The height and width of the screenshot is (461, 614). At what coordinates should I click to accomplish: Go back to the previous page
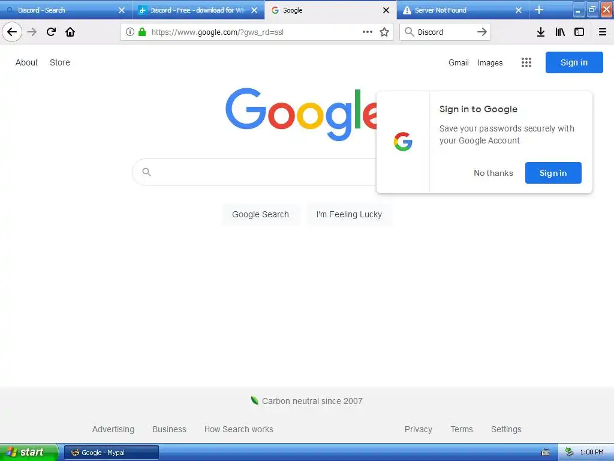pos(12,32)
